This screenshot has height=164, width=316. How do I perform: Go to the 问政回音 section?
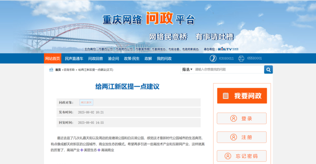(95, 59)
